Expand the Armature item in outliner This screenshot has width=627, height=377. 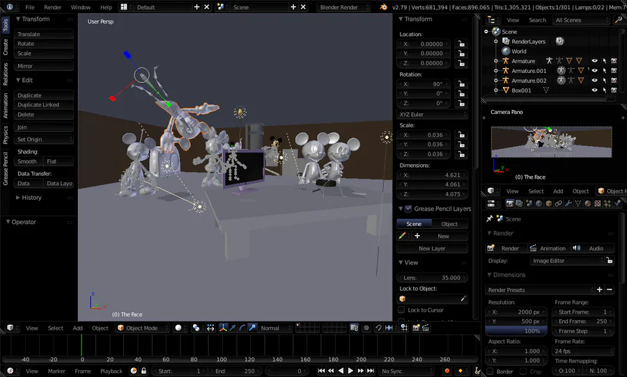pyautogui.click(x=496, y=61)
